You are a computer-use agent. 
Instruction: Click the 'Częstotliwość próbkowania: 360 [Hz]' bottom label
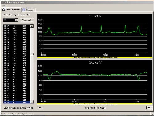18,108
